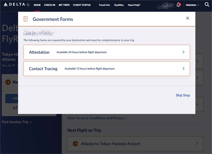Go to MY TRIPS
Screen dimensions: 212x154
coord(64,5)
